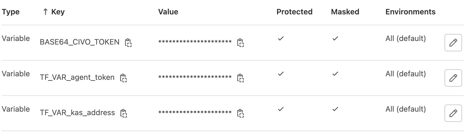Copy the TF_VAR_kas_address masked value

pos(240,113)
